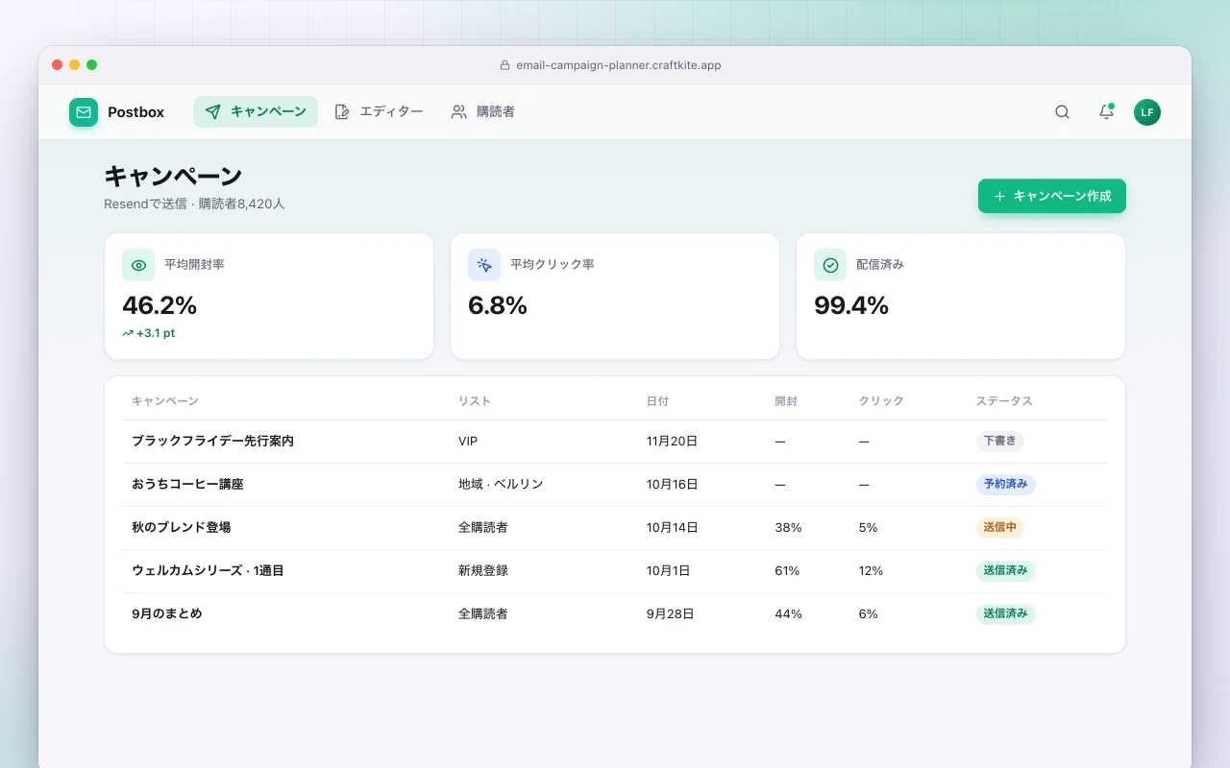Click the checkmark icon on 配信済み card
The height and width of the screenshot is (768, 1230).
[830, 265]
